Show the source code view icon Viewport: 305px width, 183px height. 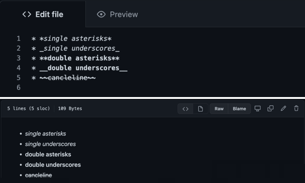pos(185,109)
